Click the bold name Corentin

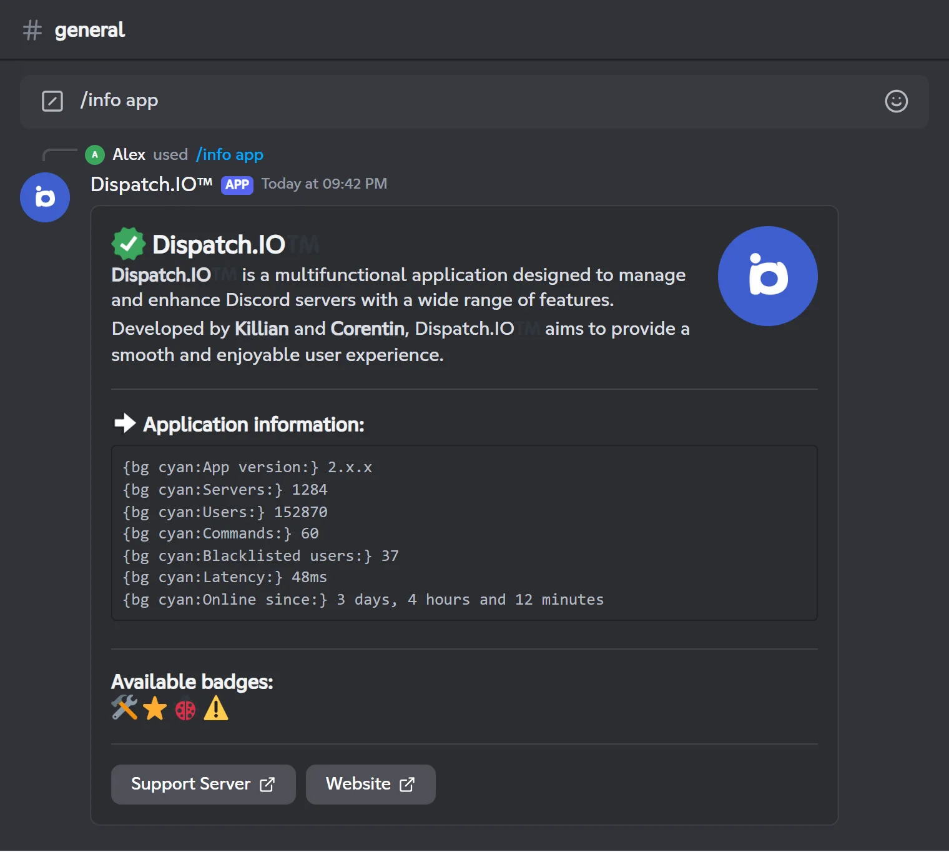point(368,329)
